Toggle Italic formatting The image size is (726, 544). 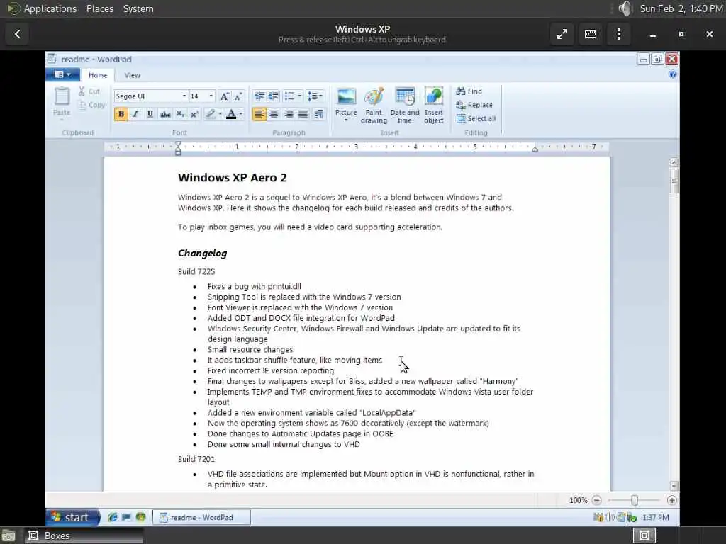tap(135, 114)
